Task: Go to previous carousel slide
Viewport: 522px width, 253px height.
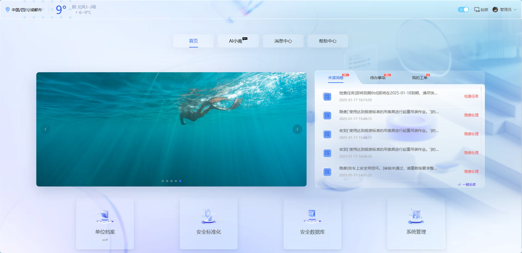Action: point(46,129)
